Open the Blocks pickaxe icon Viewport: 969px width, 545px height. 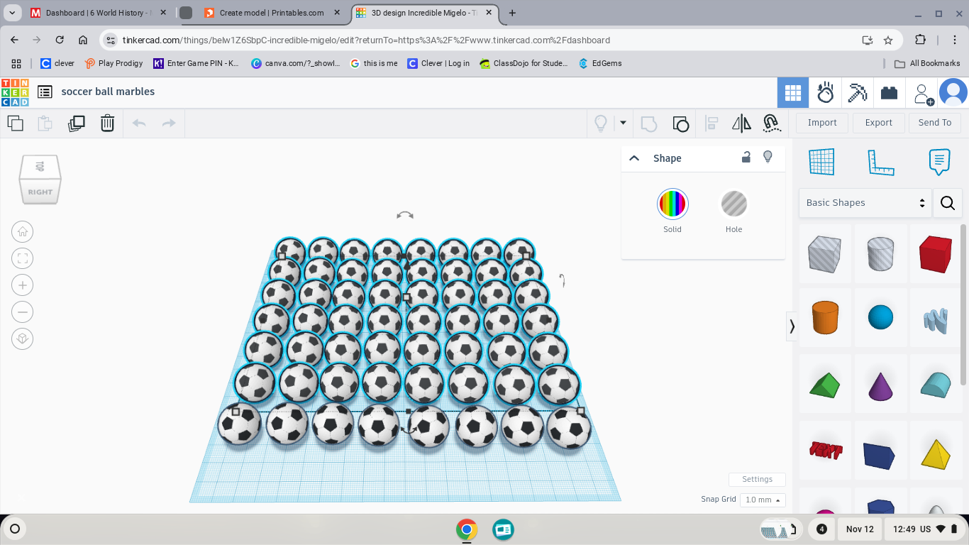coord(857,92)
